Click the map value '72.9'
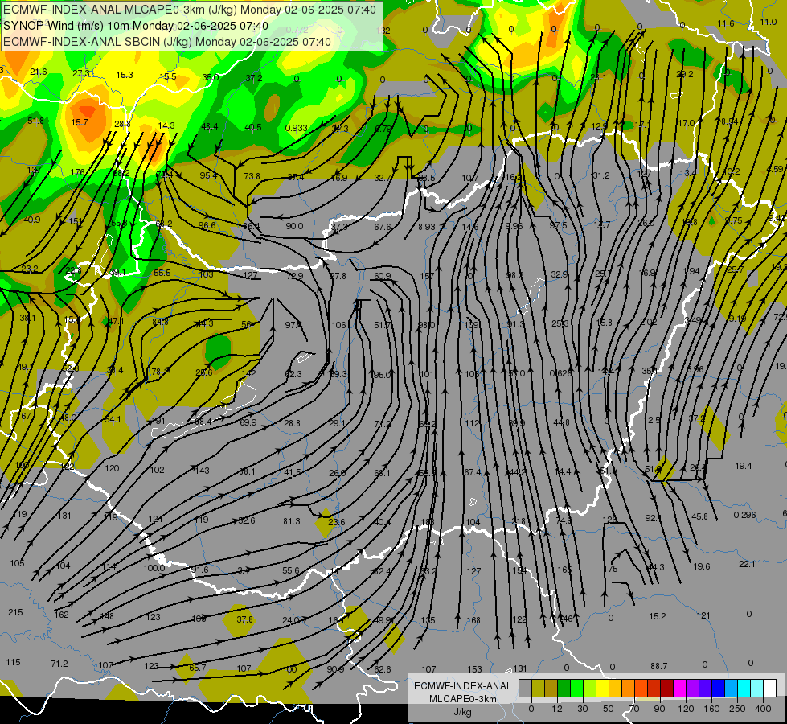The height and width of the screenshot is (724, 787). click(x=295, y=277)
